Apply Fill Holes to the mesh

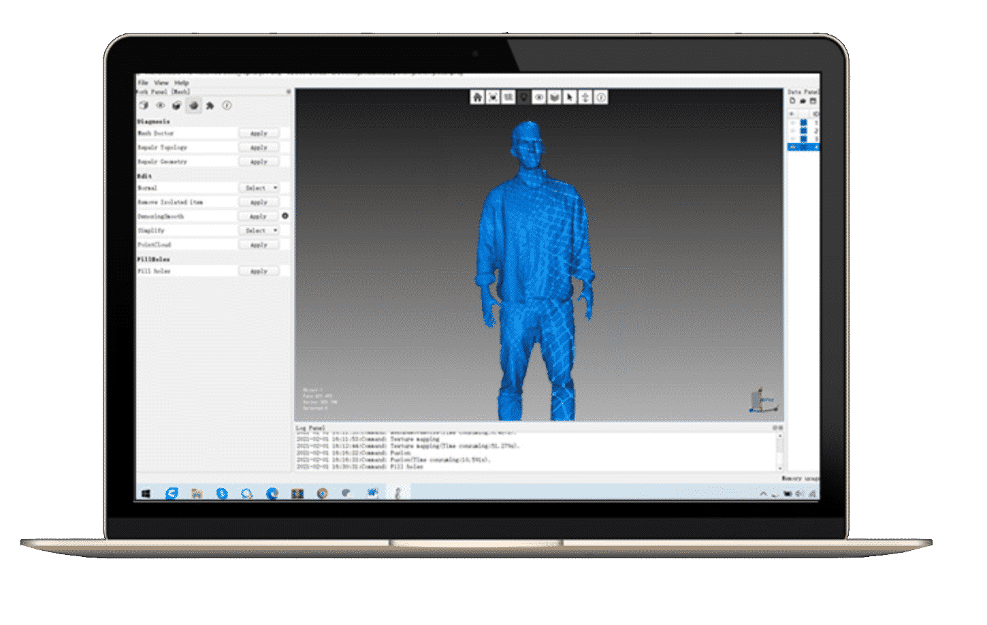tap(259, 270)
